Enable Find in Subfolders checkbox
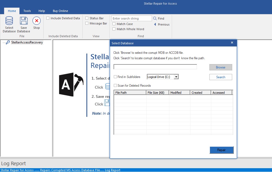 click(x=115, y=77)
